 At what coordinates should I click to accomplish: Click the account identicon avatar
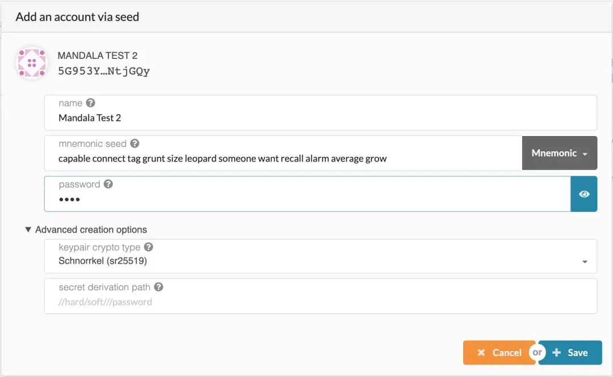tap(32, 63)
